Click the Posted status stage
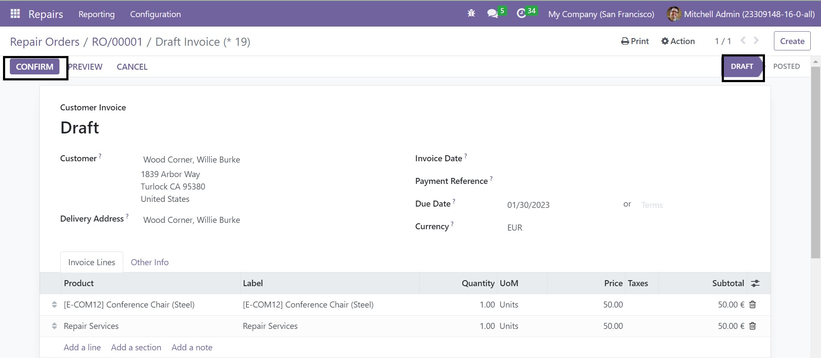This screenshot has height=358, width=821. [786, 66]
